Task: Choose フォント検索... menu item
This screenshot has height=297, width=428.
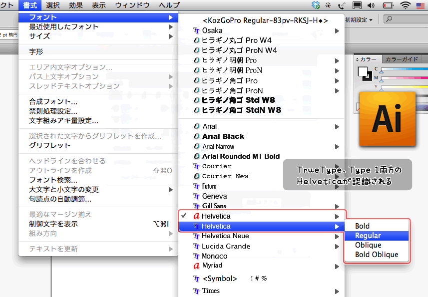Action: click(x=98, y=180)
